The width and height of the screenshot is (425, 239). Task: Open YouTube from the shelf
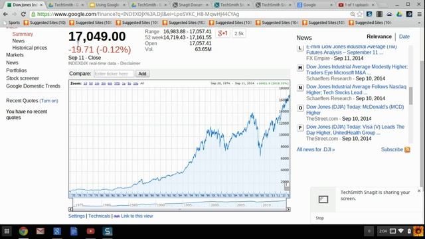(90, 231)
